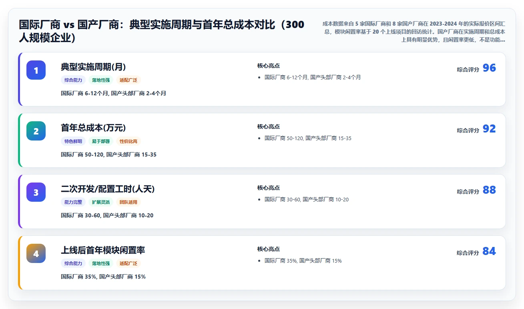This screenshot has width=524, height=309.
Task: Select the 上线后首年模块闲置率 card title
Action: tap(103, 250)
